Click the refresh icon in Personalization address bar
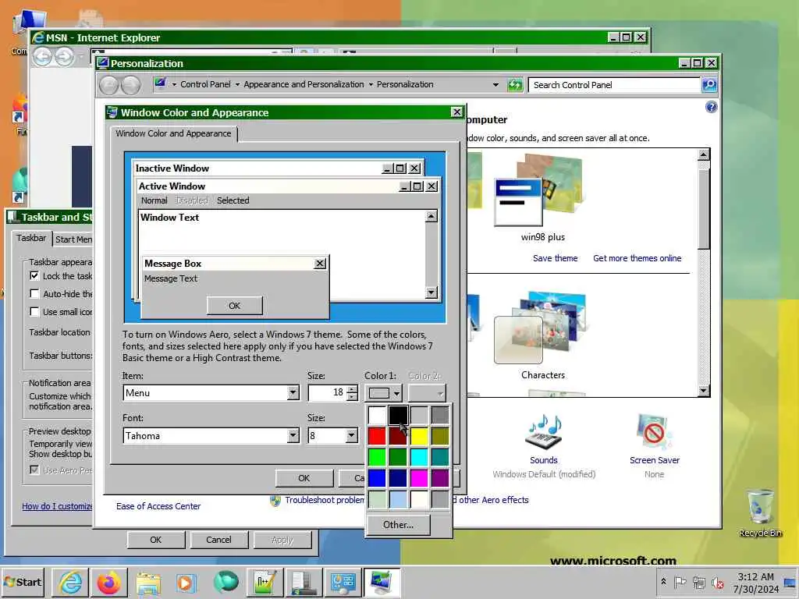 (515, 84)
